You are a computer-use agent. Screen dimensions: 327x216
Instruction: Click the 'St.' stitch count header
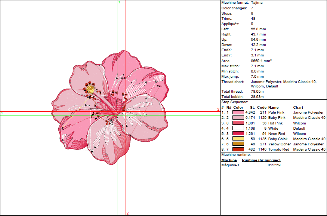tap(252, 108)
